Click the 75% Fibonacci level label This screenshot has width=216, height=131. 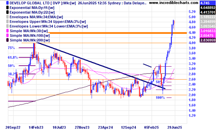click(11, 48)
